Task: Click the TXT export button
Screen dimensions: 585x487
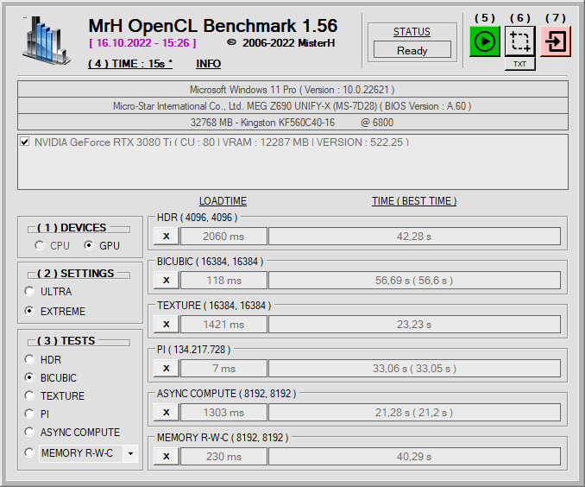Action: coord(519,64)
